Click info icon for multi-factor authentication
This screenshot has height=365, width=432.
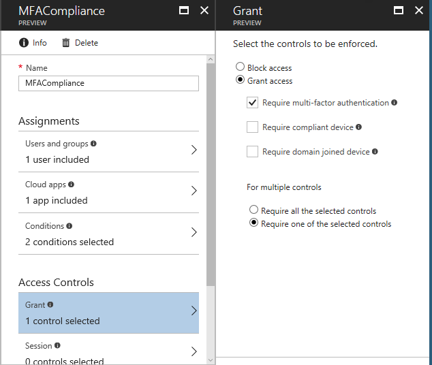tap(395, 102)
